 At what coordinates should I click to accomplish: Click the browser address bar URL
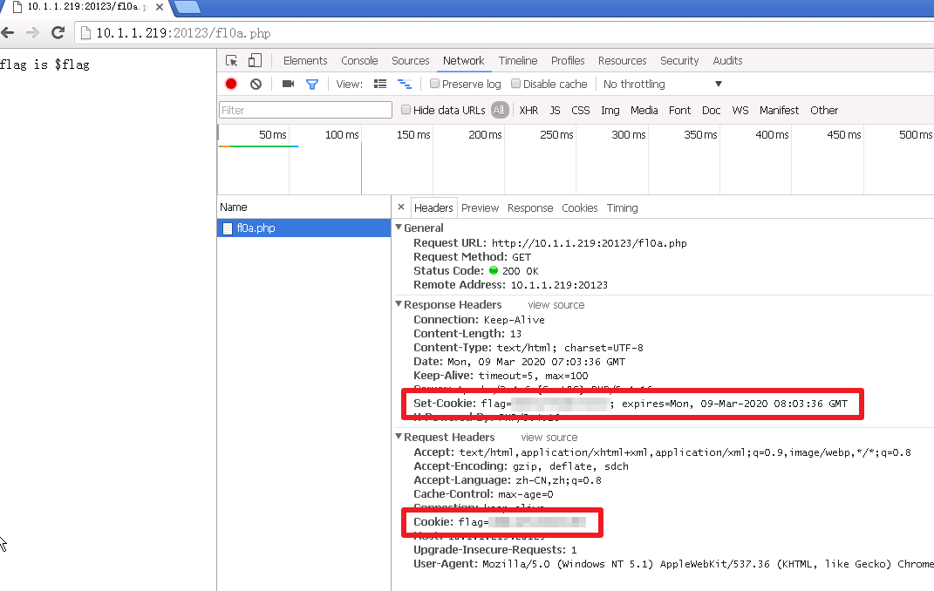point(183,33)
